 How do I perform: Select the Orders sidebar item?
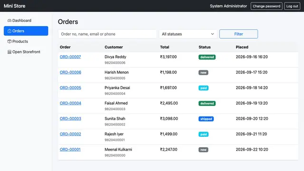pos(26,31)
